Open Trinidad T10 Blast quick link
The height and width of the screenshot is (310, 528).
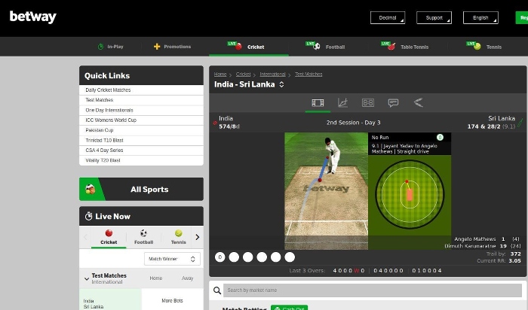pos(141,141)
